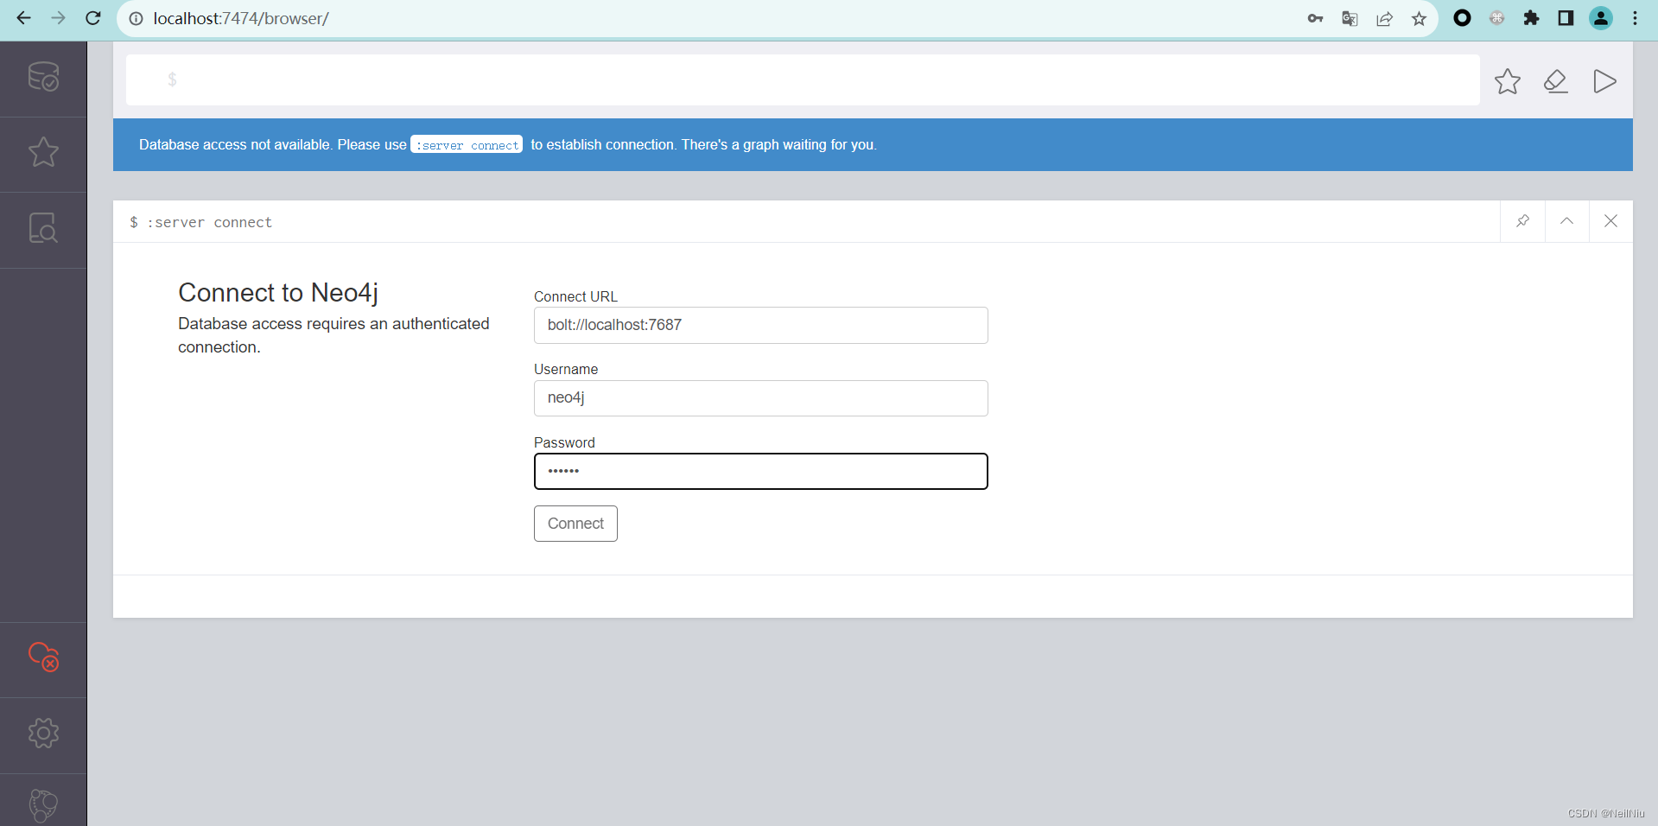The width and height of the screenshot is (1658, 826).
Task: Open the Documents search sidebar panel
Action: 43,228
